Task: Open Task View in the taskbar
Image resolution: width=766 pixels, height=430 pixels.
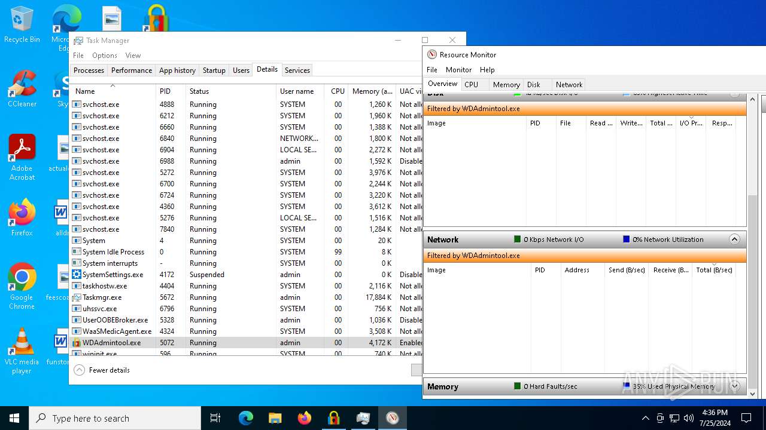Action: tap(215, 418)
